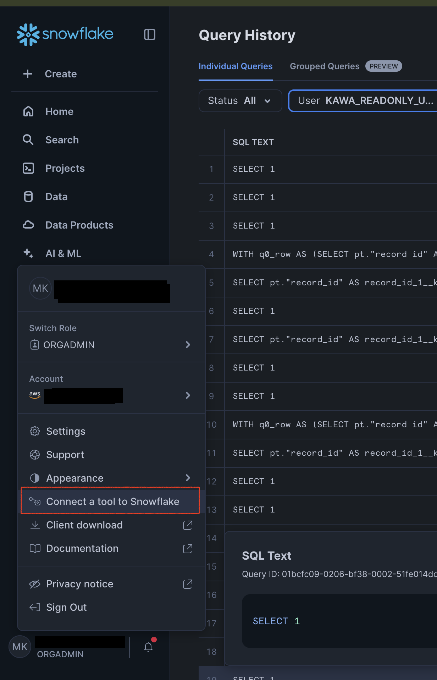Select the Individual Queries tab

click(x=236, y=66)
